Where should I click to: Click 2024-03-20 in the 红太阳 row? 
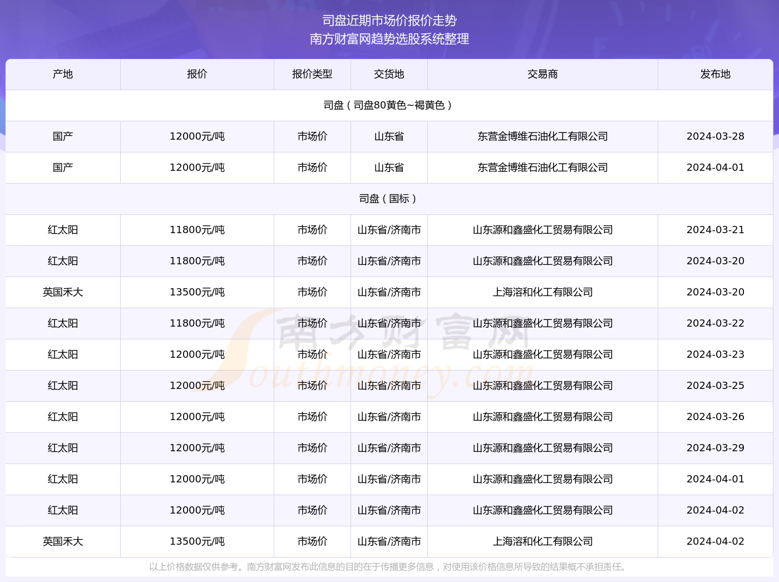[715, 261]
